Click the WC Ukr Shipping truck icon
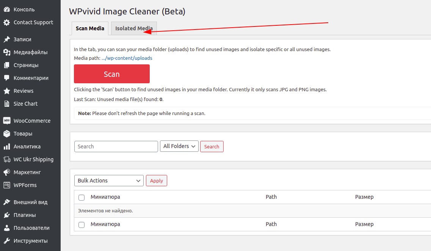 (x=7, y=159)
